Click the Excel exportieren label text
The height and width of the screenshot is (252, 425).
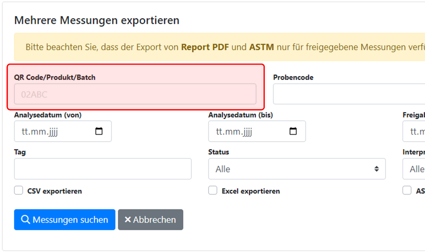pyautogui.click(x=251, y=191)
